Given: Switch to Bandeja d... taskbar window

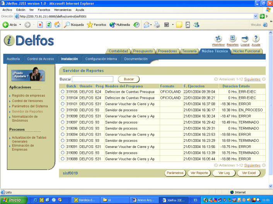Looking at the screenshot, I should [85, 200].
